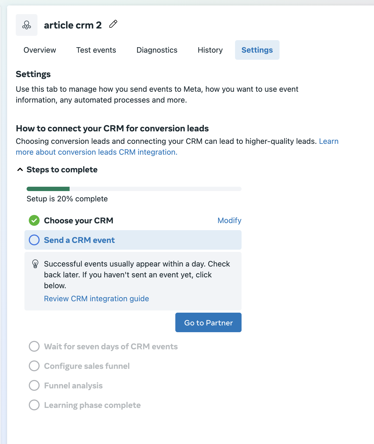This screenshot has height=444, width=374.
Task: Click the lightbulb tip icon
Action: pos(35,264)
